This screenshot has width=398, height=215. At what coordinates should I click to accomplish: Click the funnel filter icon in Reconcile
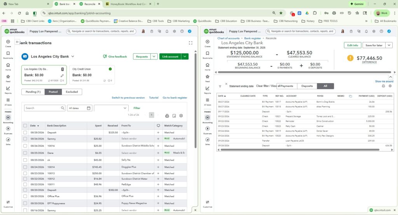click(220, 86)
